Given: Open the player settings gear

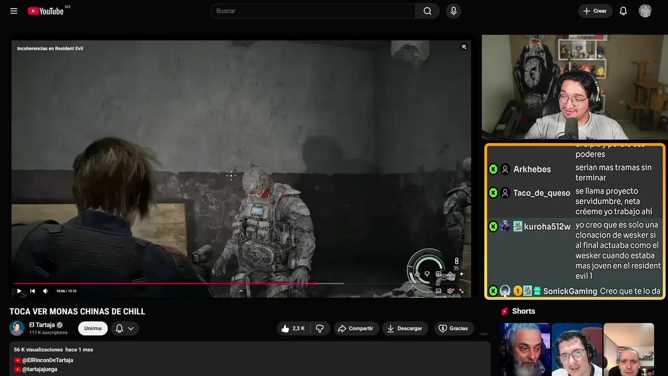Looking at the screenshot, I should 450,291.
